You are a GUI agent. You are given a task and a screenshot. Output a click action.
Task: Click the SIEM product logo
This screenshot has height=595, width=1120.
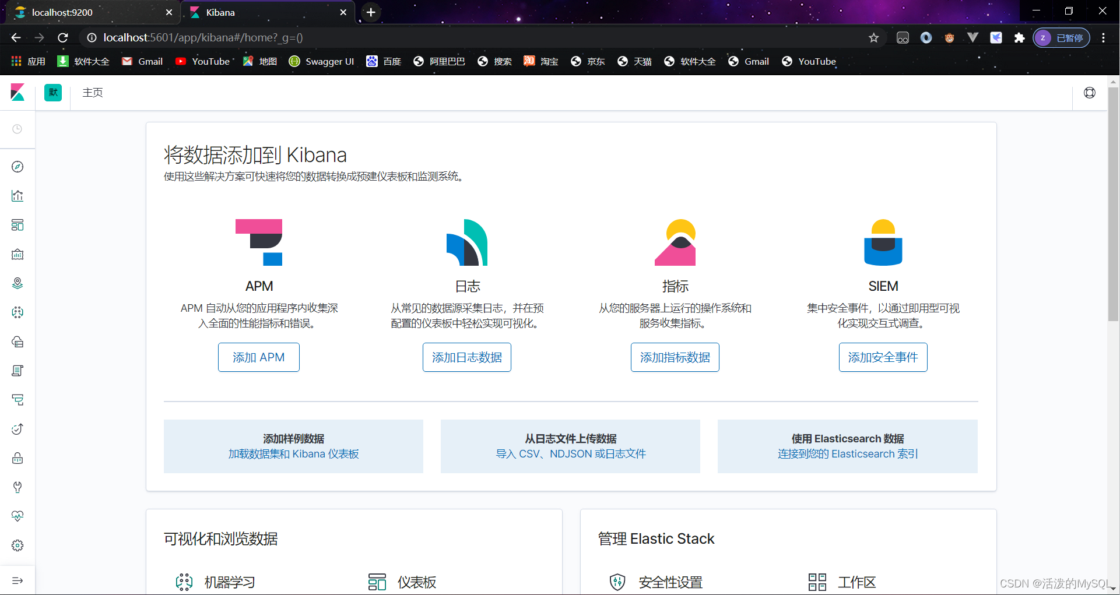click(883, 242)
